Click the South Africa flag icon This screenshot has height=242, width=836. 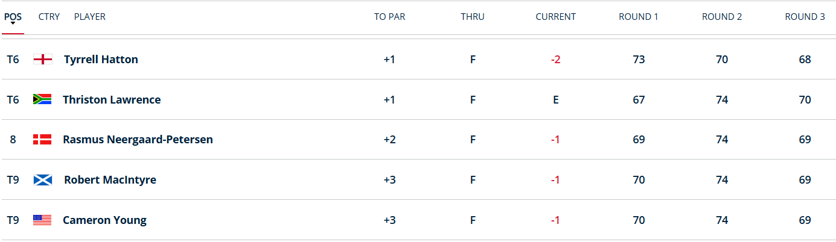[x=42, y=100]
